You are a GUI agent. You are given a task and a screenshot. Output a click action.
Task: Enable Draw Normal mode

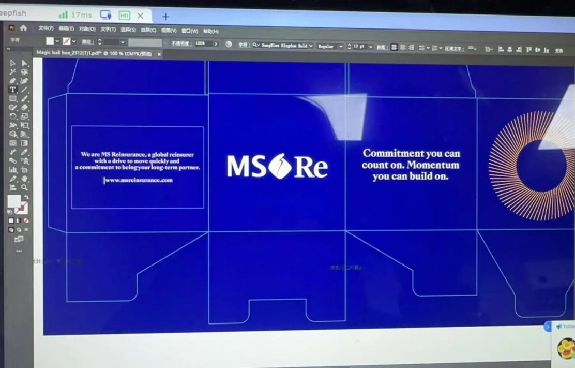click(11, 230)
